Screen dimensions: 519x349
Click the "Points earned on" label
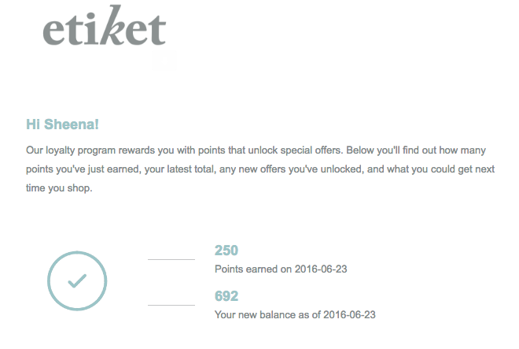253,269
